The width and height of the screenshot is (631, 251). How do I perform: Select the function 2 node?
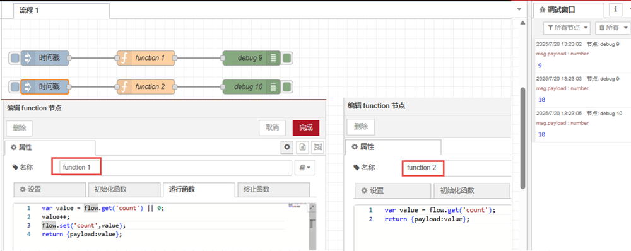pos(146,86)
